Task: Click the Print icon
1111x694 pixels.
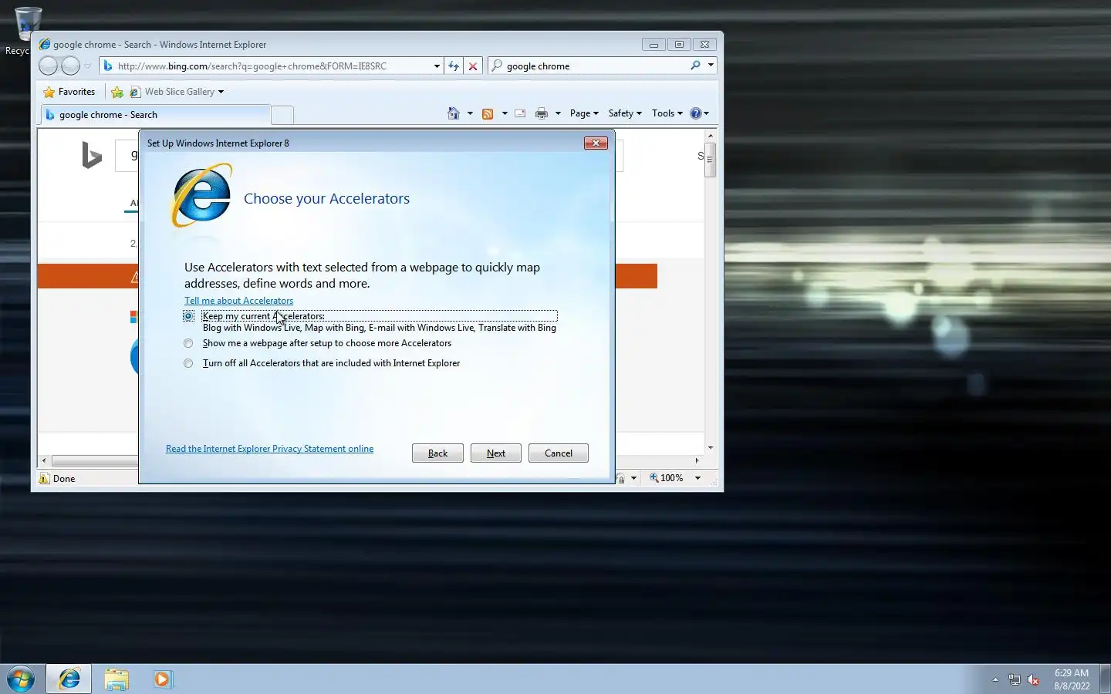Action: pos(542,113)
